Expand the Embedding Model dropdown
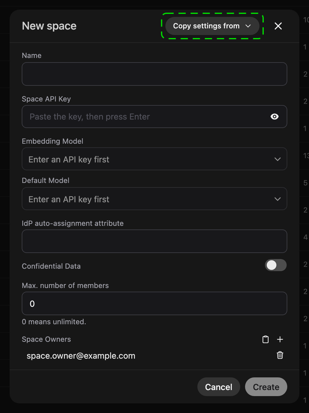 click(x=154, y=159)
